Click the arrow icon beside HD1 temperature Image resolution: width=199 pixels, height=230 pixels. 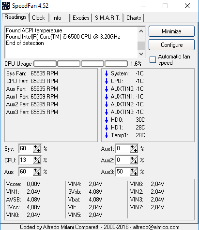point(107,128)
